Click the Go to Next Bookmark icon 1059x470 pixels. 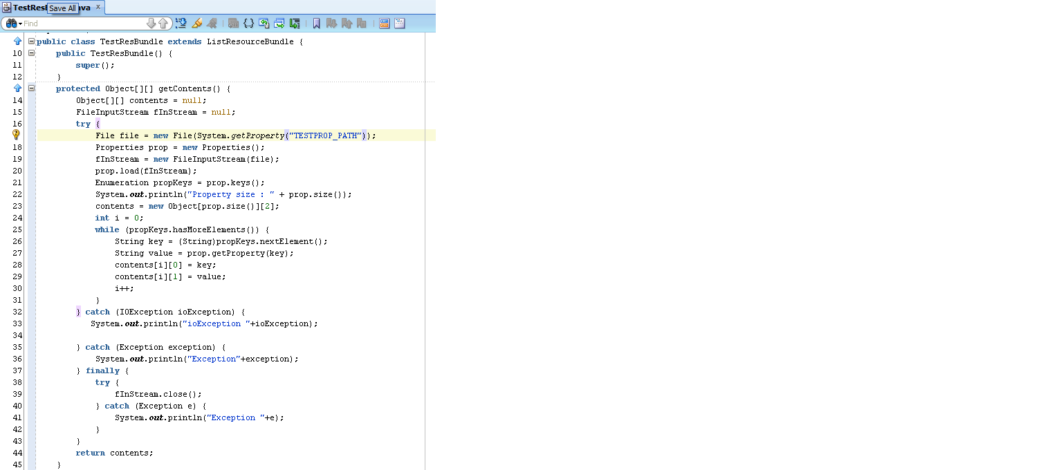[333, 23]
